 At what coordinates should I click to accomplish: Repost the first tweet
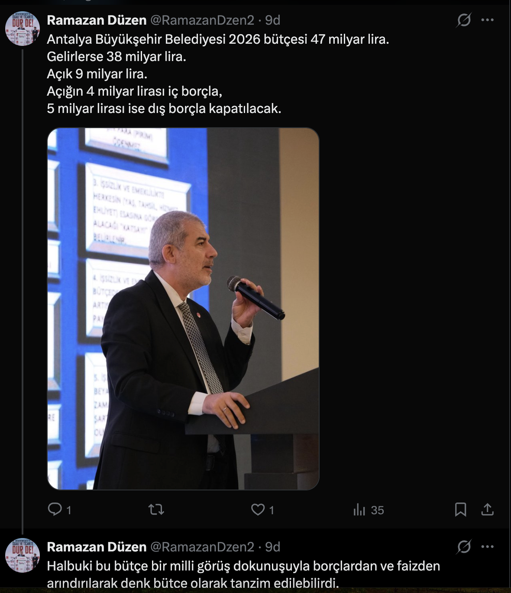pos(156,509)
